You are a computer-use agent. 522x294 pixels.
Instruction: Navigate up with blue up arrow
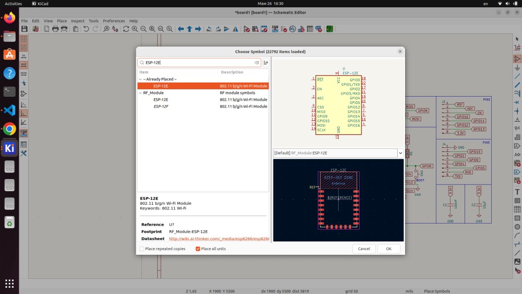click(189, 29)
